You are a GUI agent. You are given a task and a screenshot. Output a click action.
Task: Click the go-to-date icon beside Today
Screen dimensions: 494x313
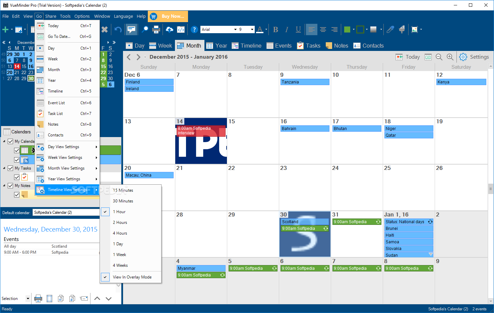428,57
